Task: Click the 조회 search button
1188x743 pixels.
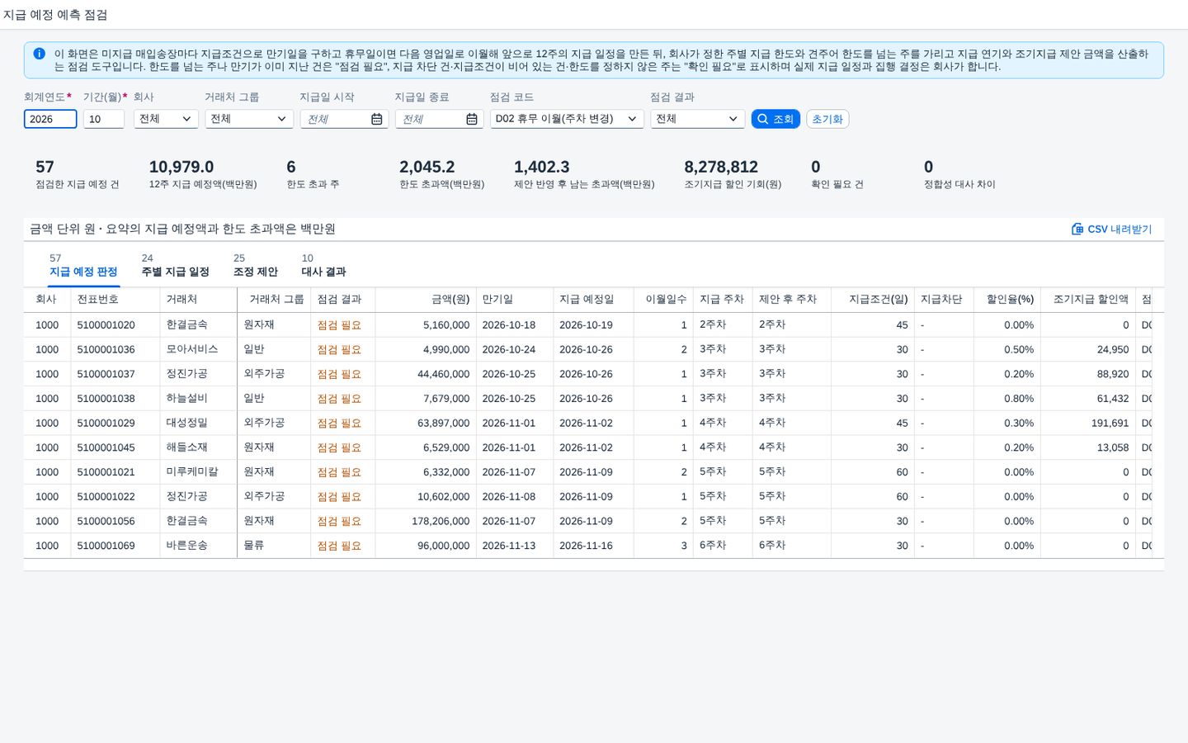Action: [775, 119]
